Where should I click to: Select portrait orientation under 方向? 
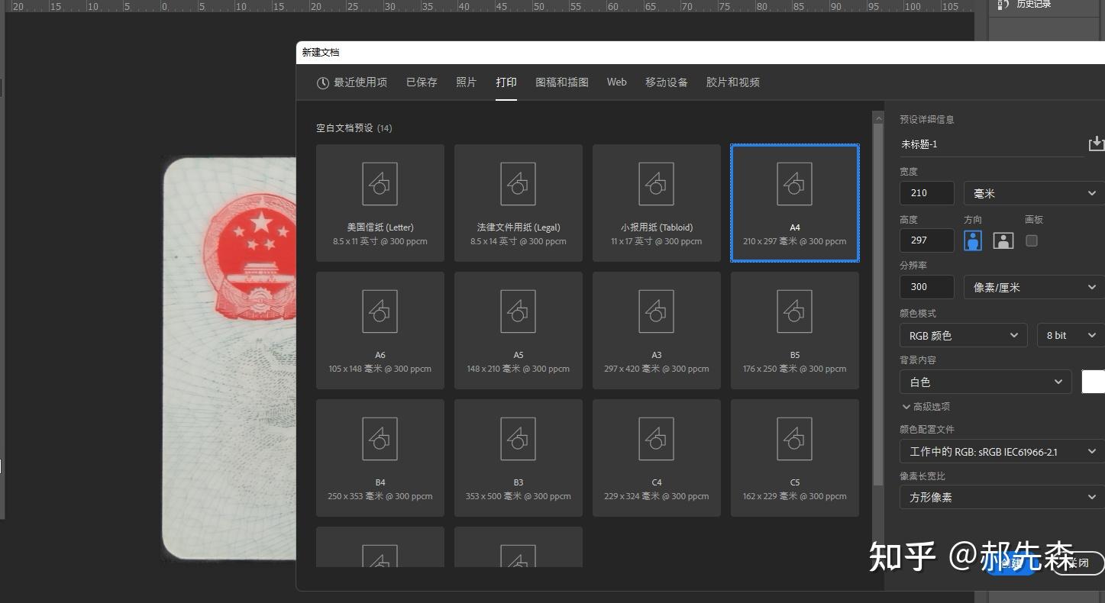972,240
